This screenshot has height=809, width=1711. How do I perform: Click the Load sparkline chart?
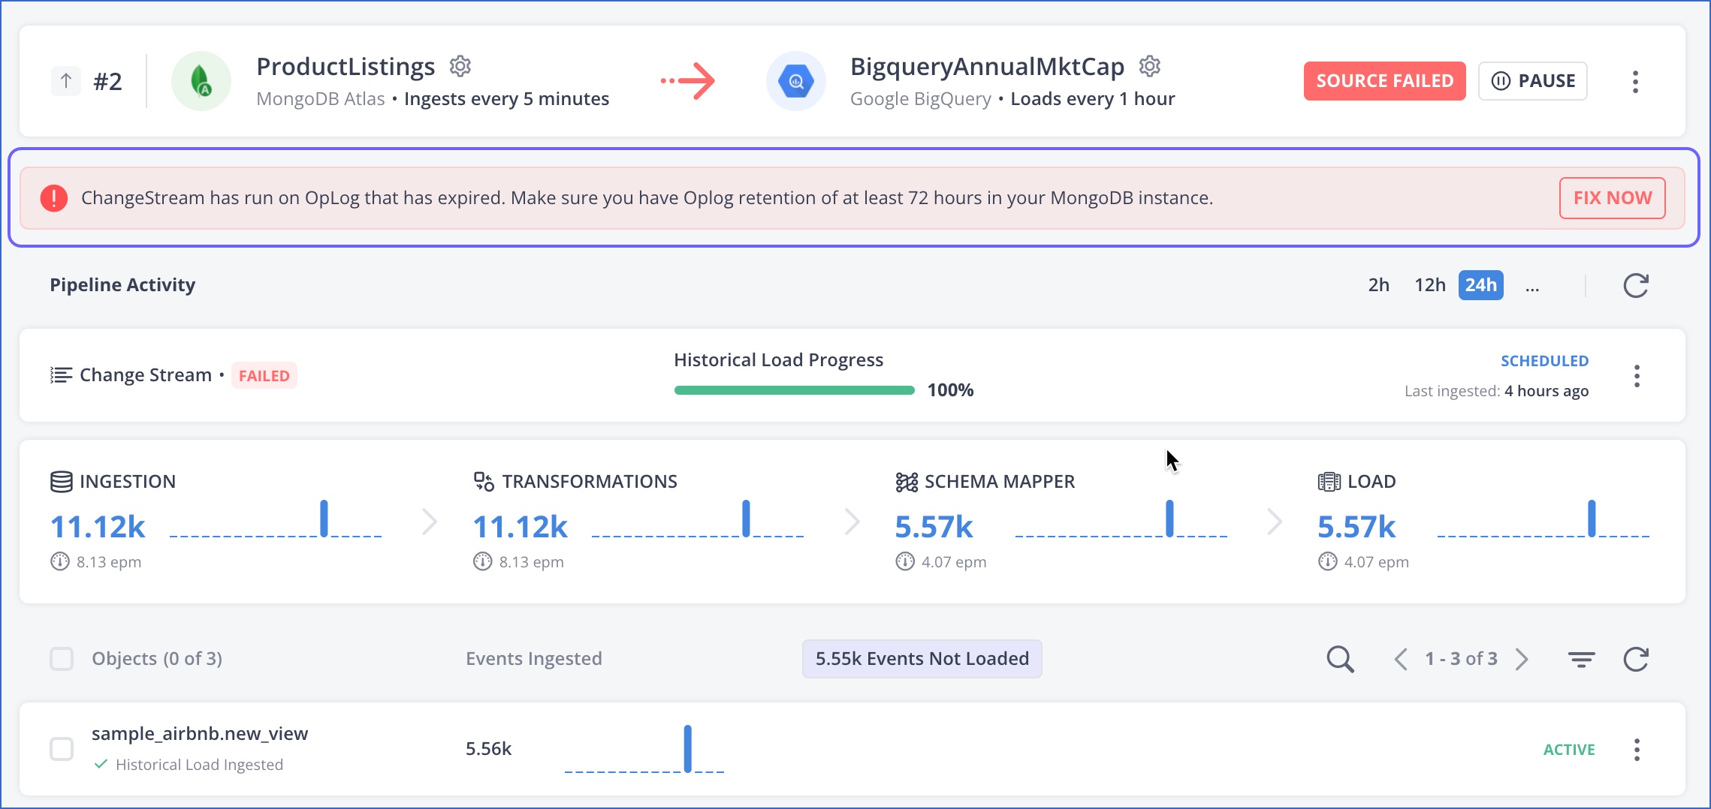(1544, 519)
